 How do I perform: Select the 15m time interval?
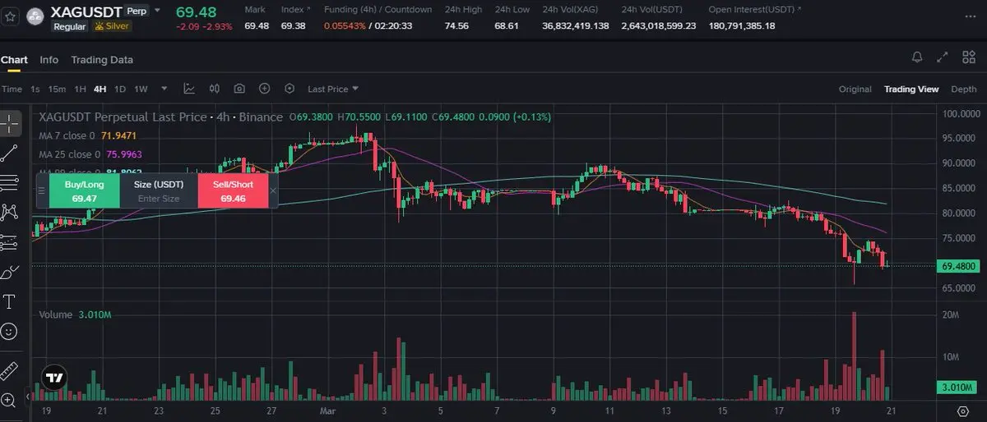(57, 89)
